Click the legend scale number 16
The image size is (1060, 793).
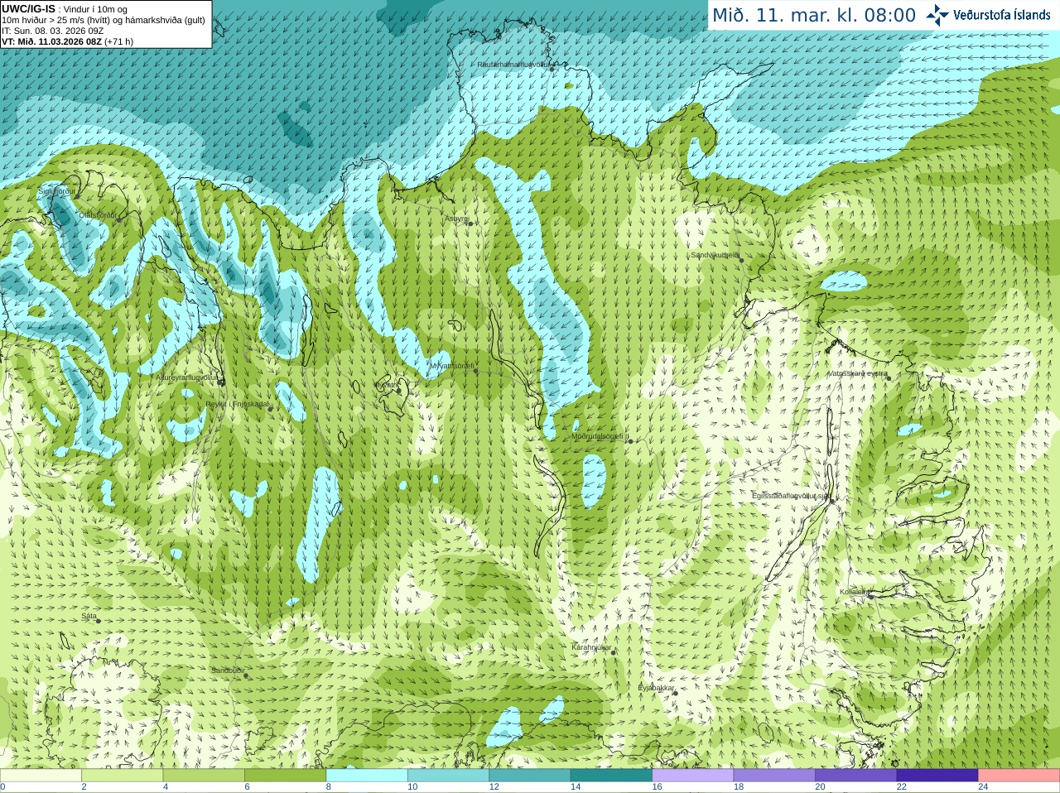657,787
